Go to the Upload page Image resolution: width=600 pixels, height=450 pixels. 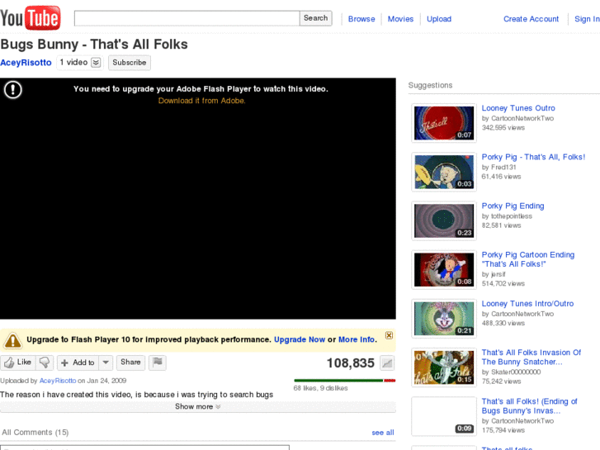[439, 19]
